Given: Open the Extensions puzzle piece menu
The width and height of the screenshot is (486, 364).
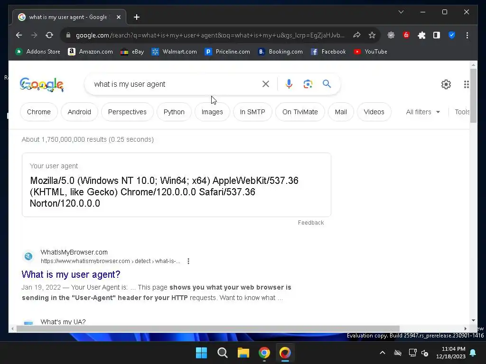Looking at the screenshot, I should click(x=421, y=35).
